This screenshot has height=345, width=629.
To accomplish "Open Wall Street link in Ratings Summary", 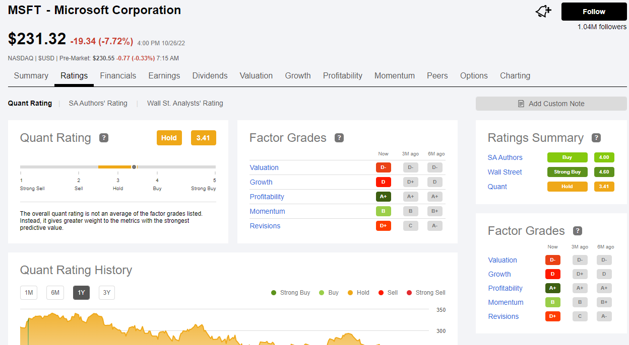I will pyautogui.click(x=505, y=172).
